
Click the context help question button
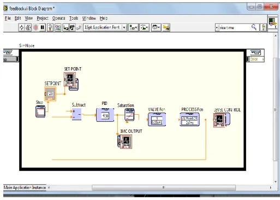pos(263,28)
